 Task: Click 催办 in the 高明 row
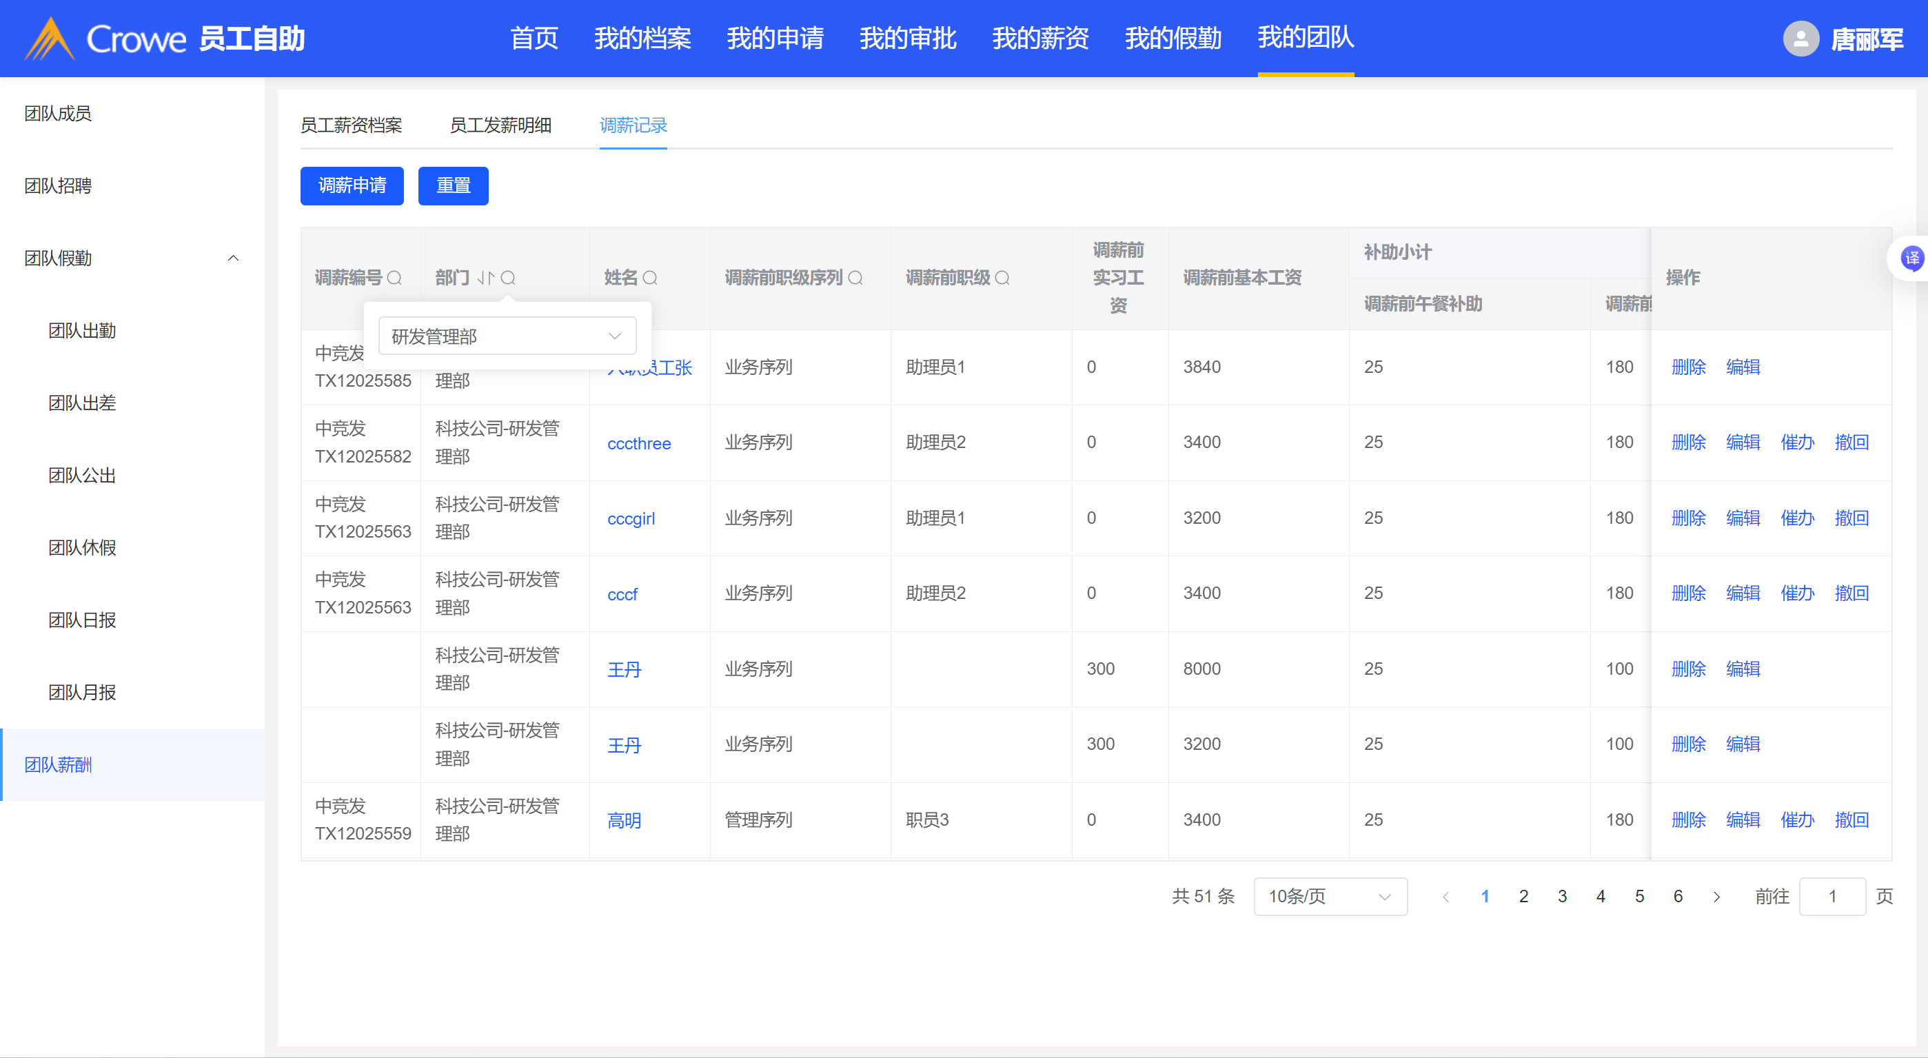coord(1797,820)
